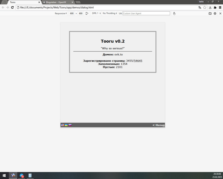Open responsive mode settings gear icon

point(215,13)
